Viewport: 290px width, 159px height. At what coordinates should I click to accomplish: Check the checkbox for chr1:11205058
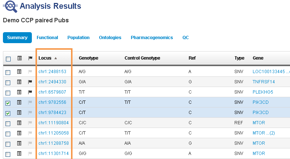coord(8,134)
